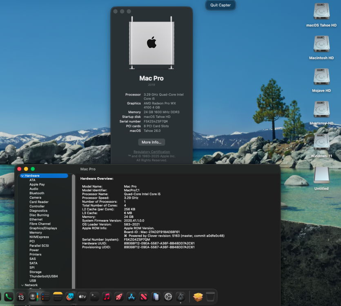
Task: Select Bluetooth in the sidebar
Action: point(37,193)
